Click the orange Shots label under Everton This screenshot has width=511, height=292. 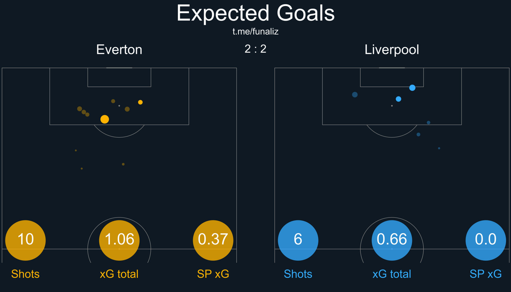[26, 274]
